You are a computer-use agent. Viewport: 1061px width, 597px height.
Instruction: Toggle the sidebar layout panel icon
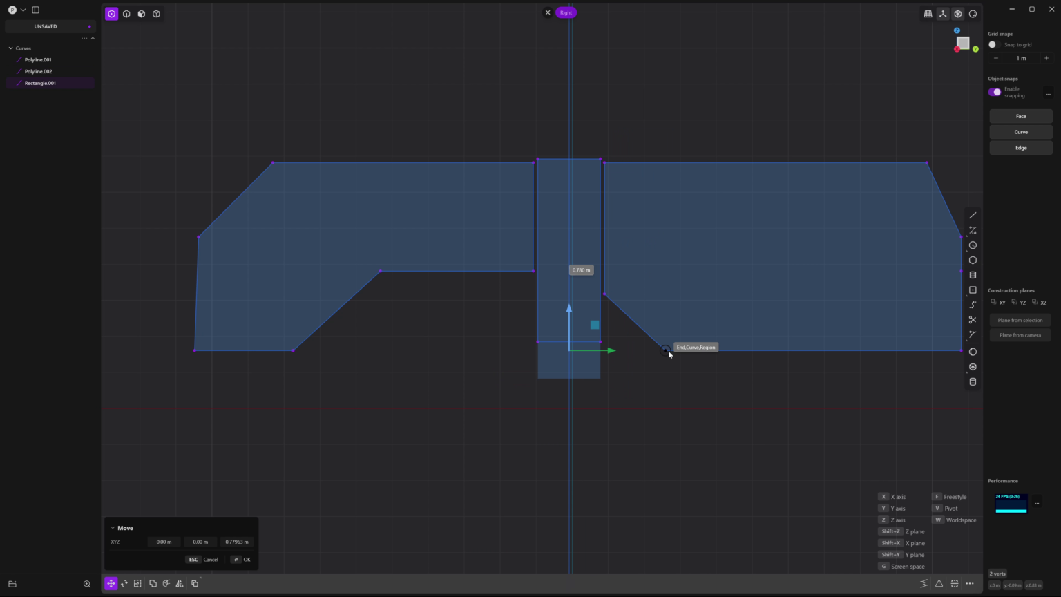(35, 10)
